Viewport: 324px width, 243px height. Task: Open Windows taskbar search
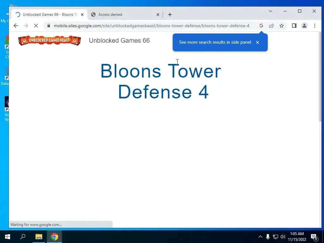23,237
